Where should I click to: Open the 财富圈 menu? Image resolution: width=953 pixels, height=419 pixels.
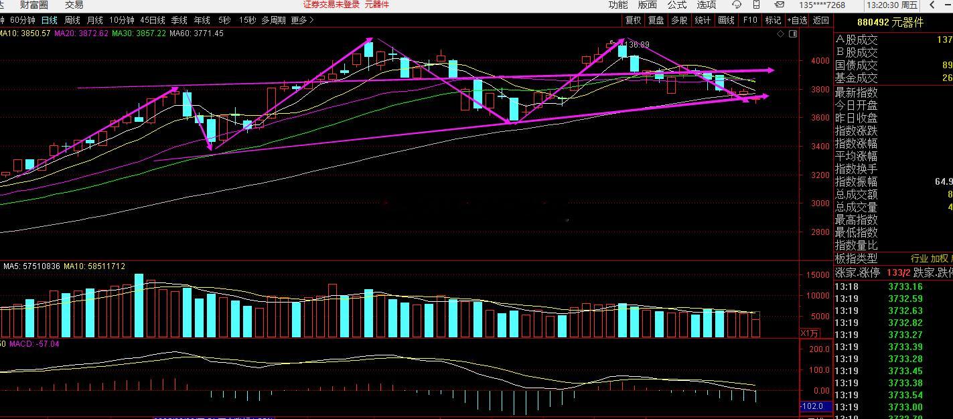[x=34, y=5]
